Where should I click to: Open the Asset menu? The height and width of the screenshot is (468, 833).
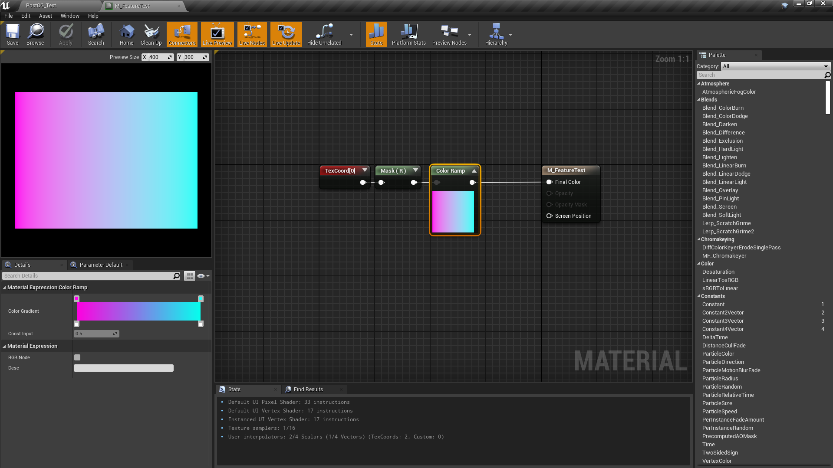coord(45,16)
